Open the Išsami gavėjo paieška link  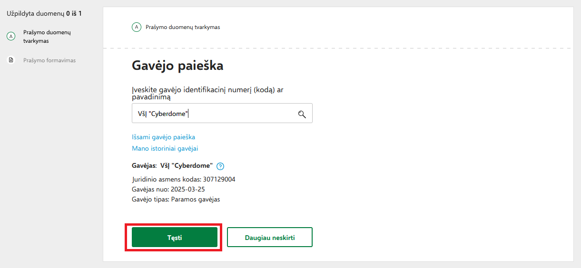click(163, 137)
